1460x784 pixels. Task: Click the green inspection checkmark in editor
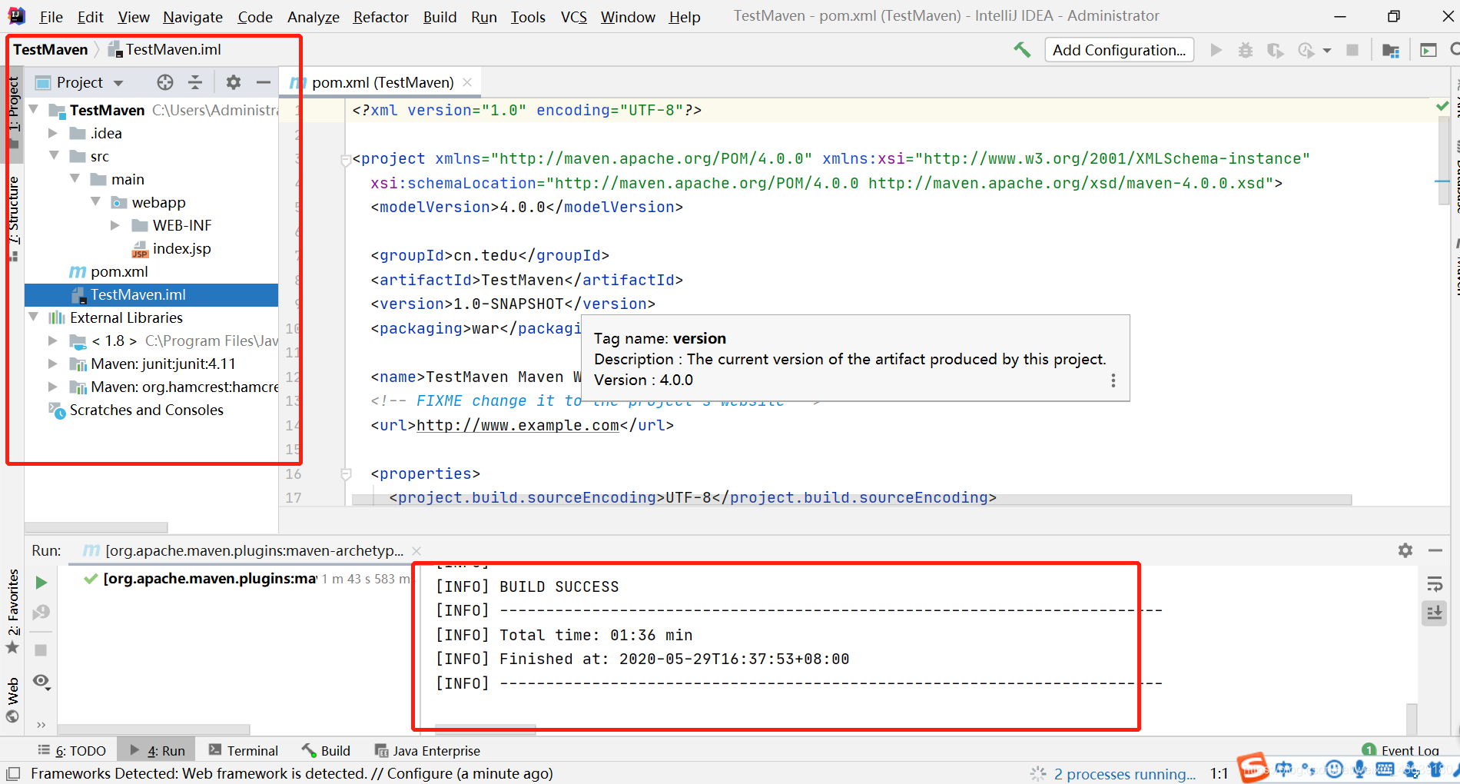tap(1442, 106)
